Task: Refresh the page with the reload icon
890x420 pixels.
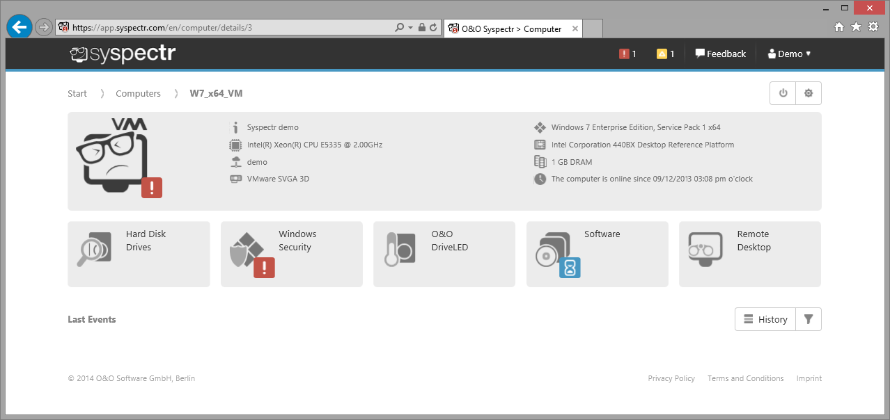Action: click(x=433, y=28)
